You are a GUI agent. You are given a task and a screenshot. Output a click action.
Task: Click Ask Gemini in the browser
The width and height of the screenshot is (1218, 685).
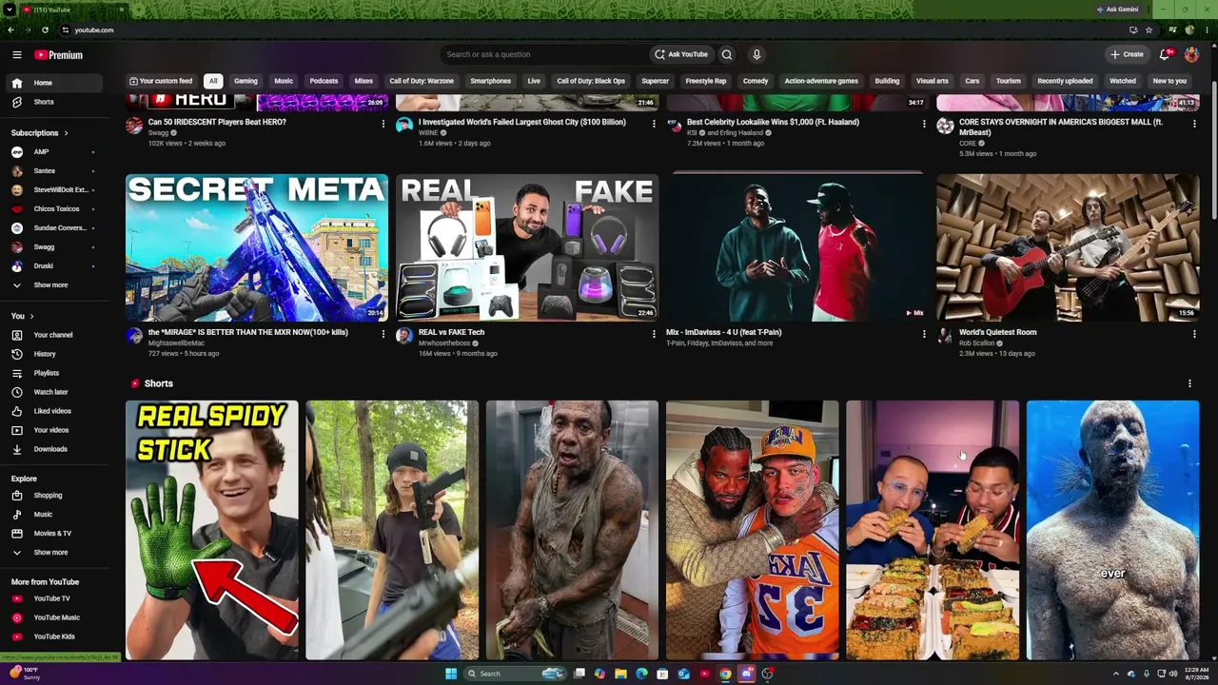tap(1117, 10)
